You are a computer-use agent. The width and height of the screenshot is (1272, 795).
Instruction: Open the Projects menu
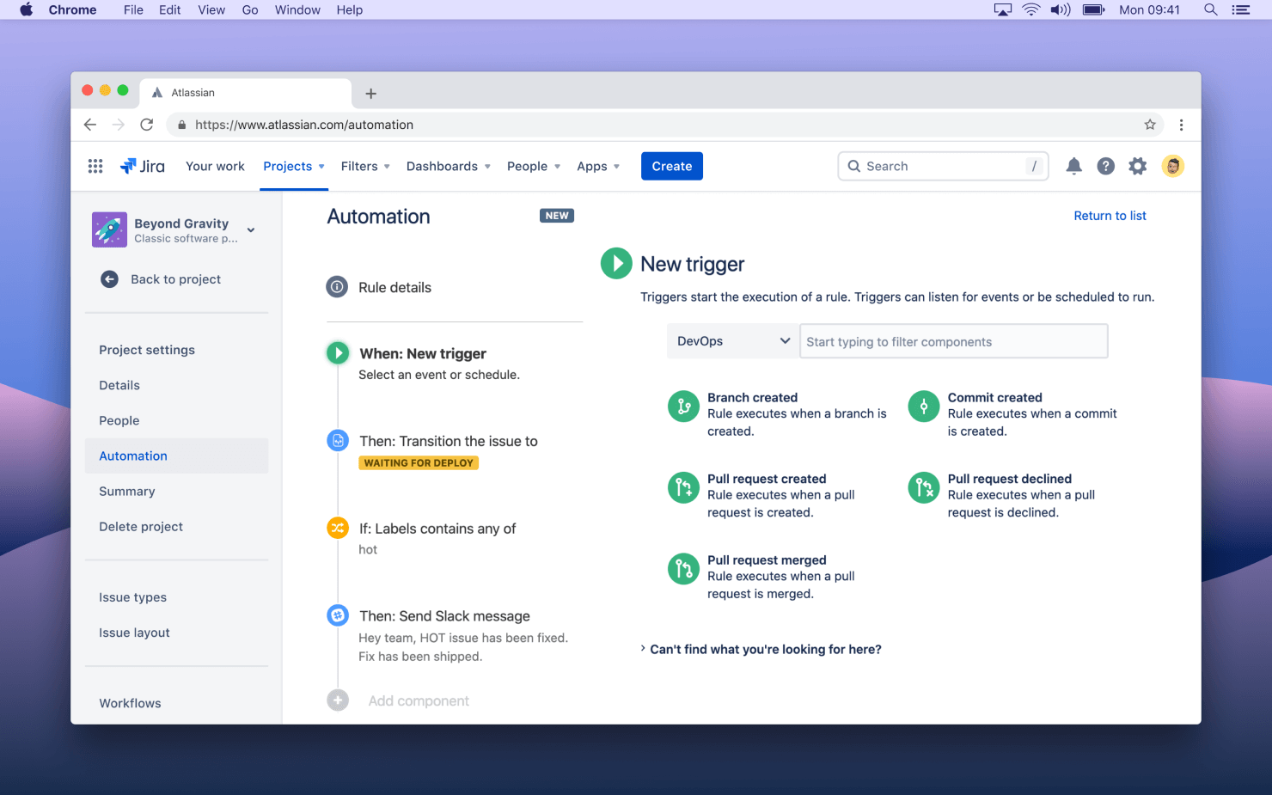pos(293,166)
